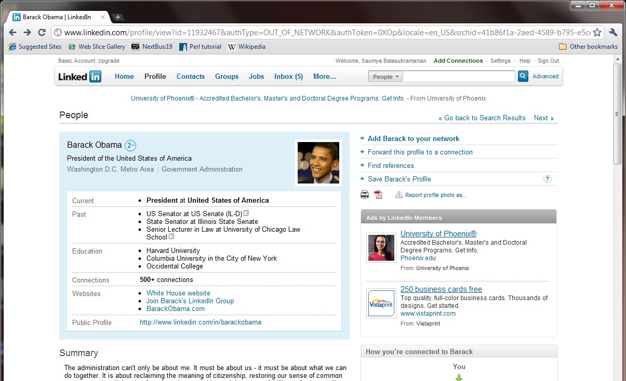Click the 2nd degree connection badge
This screenshot has height=381, width=626.
(x=130, y=146)
